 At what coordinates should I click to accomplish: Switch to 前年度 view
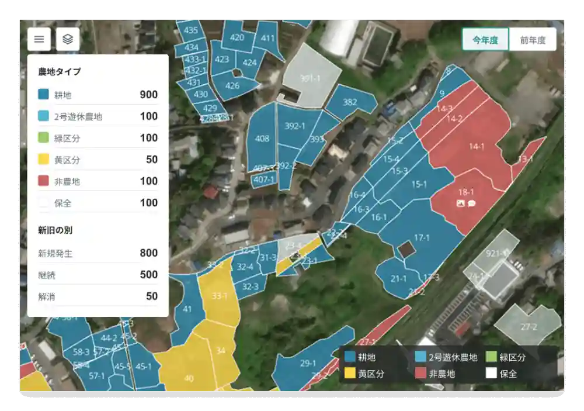click(532, 40)
